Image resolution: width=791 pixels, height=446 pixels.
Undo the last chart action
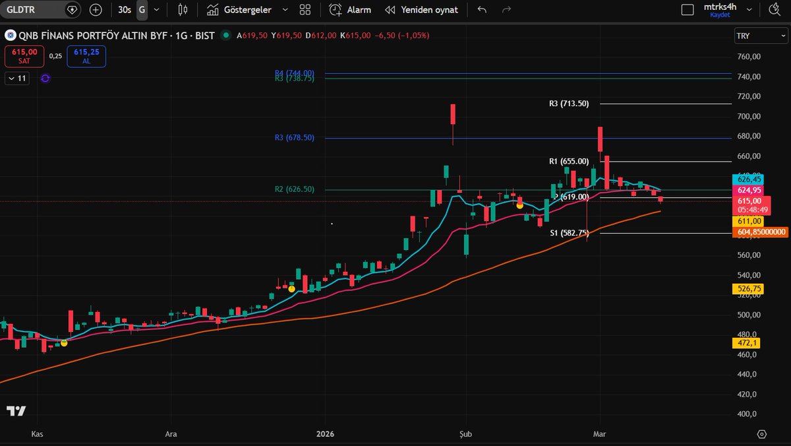483,10
